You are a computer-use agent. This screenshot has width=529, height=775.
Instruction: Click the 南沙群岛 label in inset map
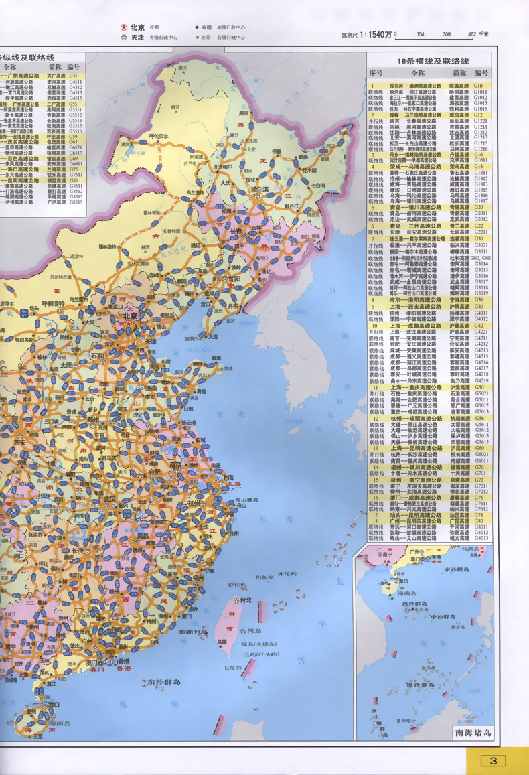tap(421, 685)
